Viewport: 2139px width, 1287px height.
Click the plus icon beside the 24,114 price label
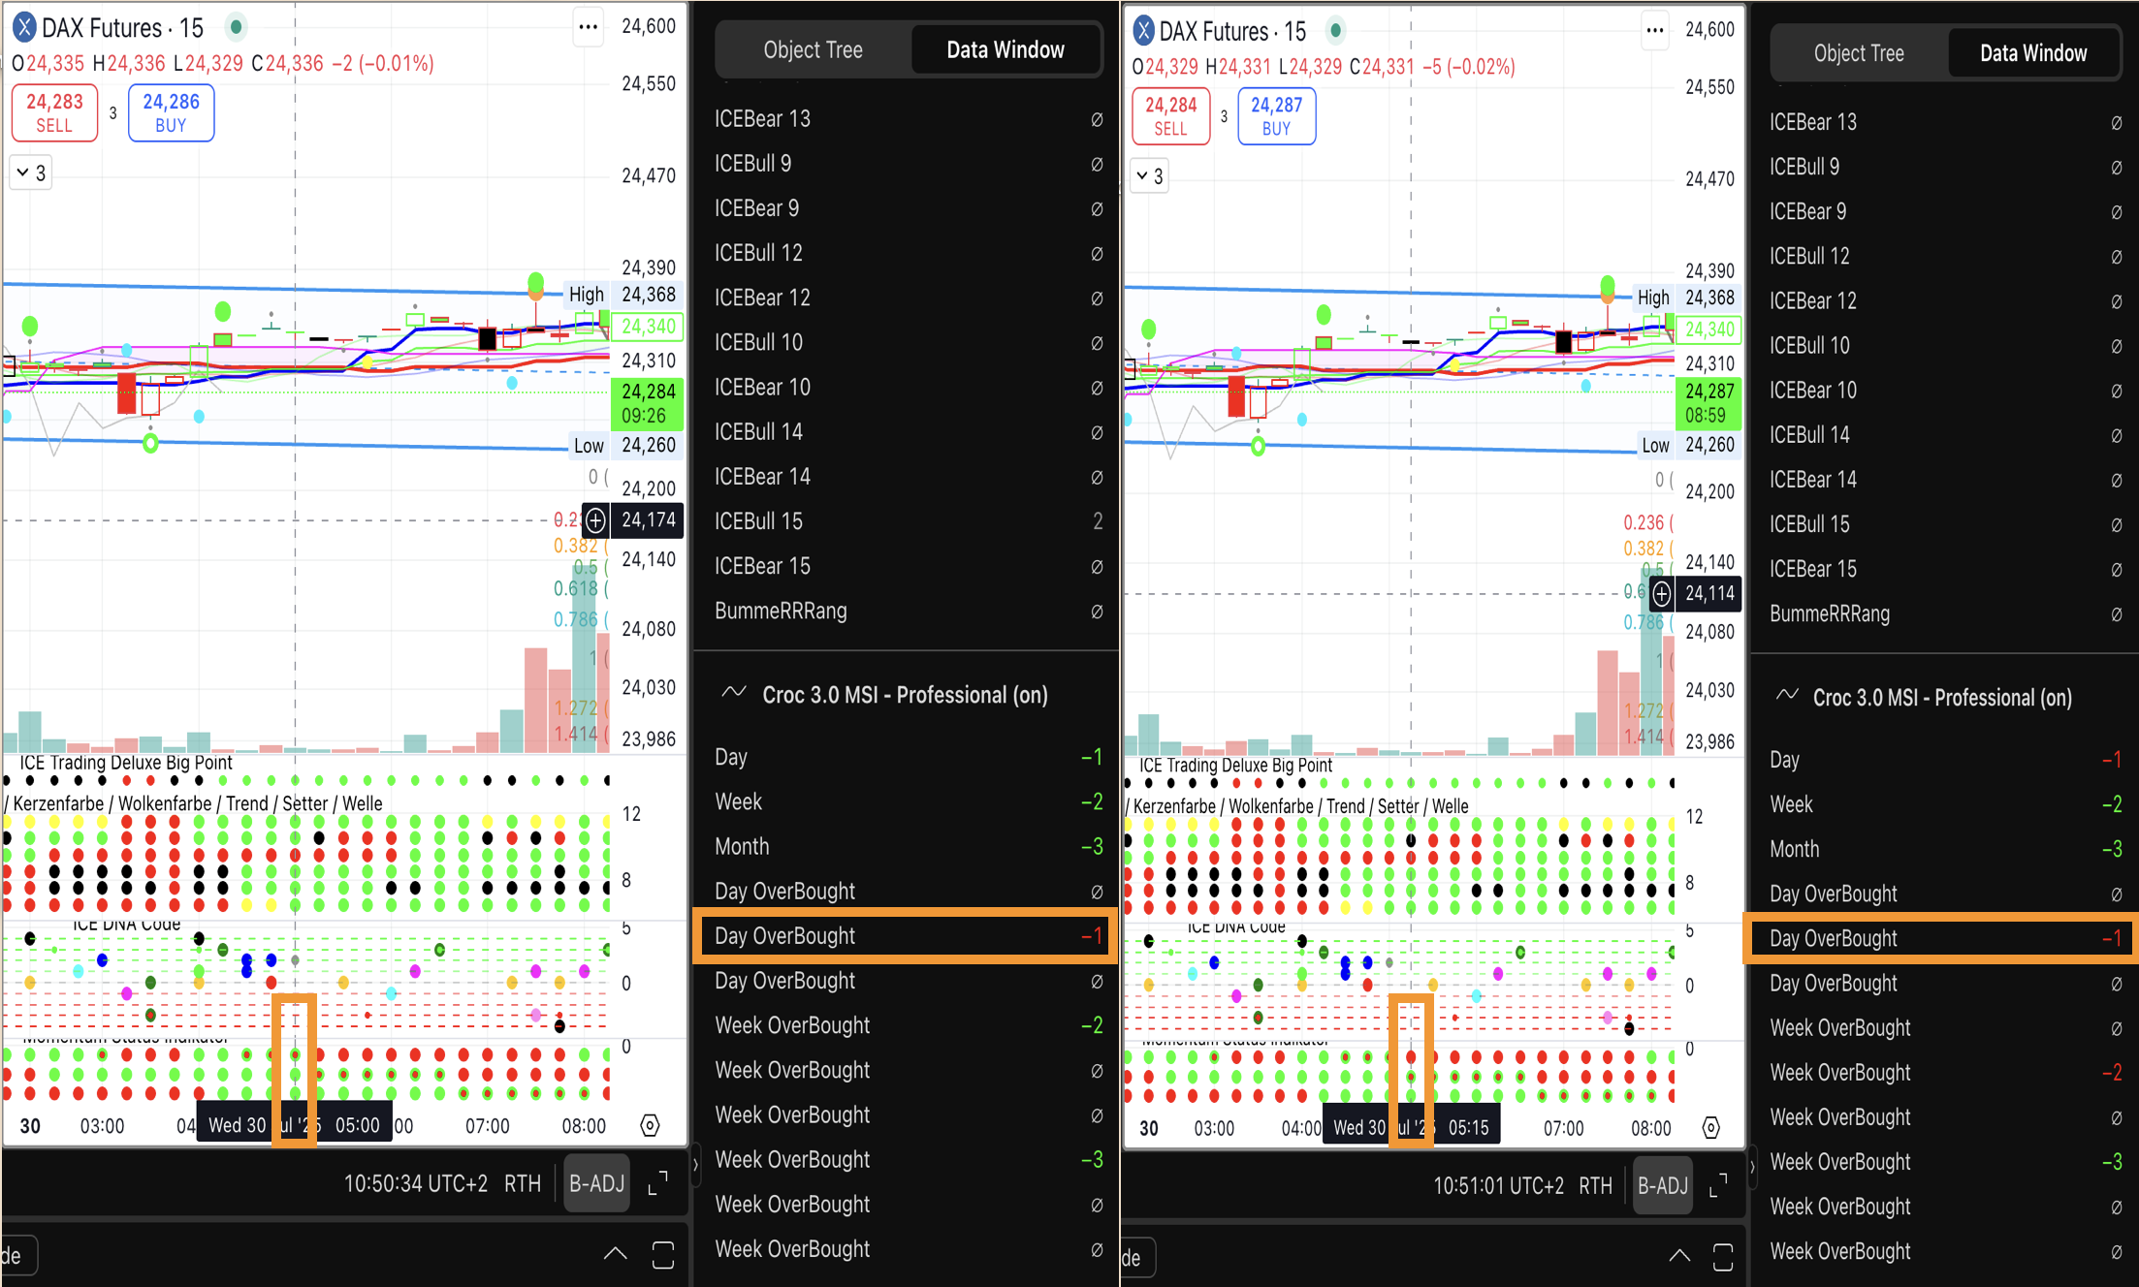click(1661, 593)
